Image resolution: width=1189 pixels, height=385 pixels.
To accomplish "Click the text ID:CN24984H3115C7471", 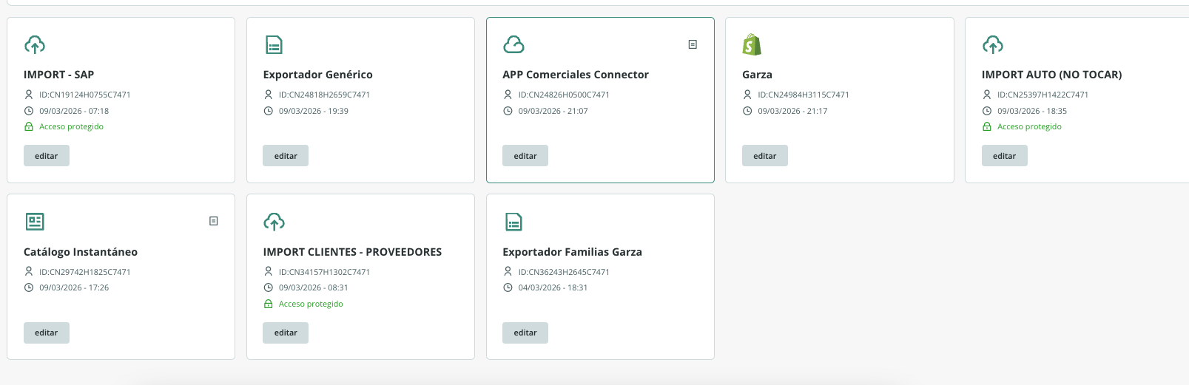I will (x=804, y=95).
